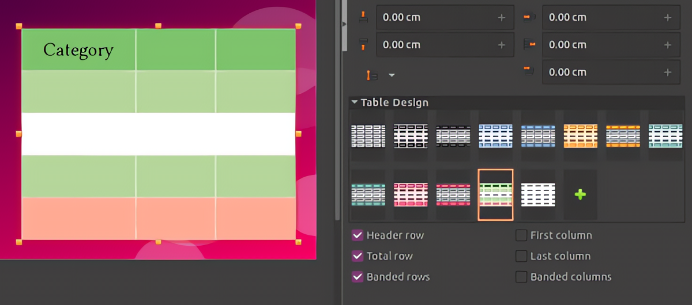Increase the above paragraph spacing with plus
692x305 pixels.
(501, 17)
